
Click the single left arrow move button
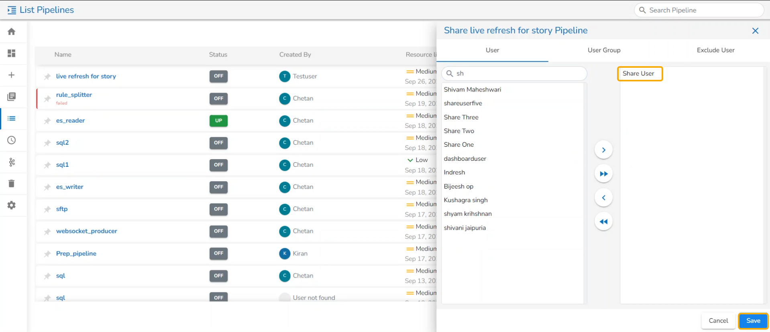[603, 198]
